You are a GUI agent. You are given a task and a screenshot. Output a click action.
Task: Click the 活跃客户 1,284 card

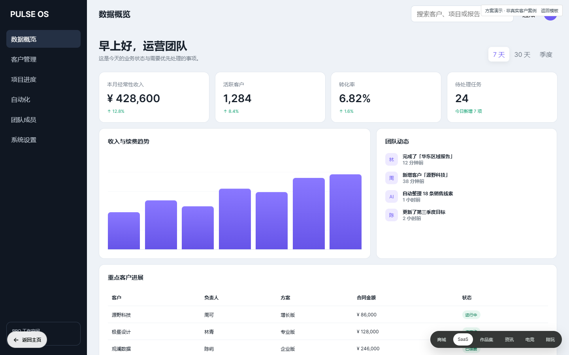(x=270, y=97)
